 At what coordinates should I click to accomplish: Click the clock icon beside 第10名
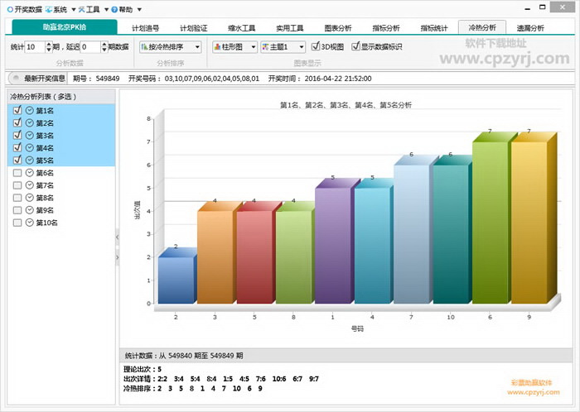click(x=30, y=223)
